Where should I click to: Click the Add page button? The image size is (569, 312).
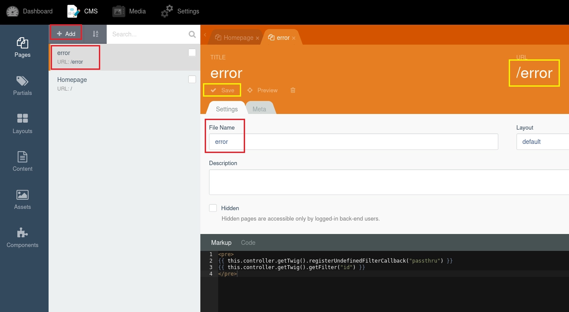[x=66, y=33]
